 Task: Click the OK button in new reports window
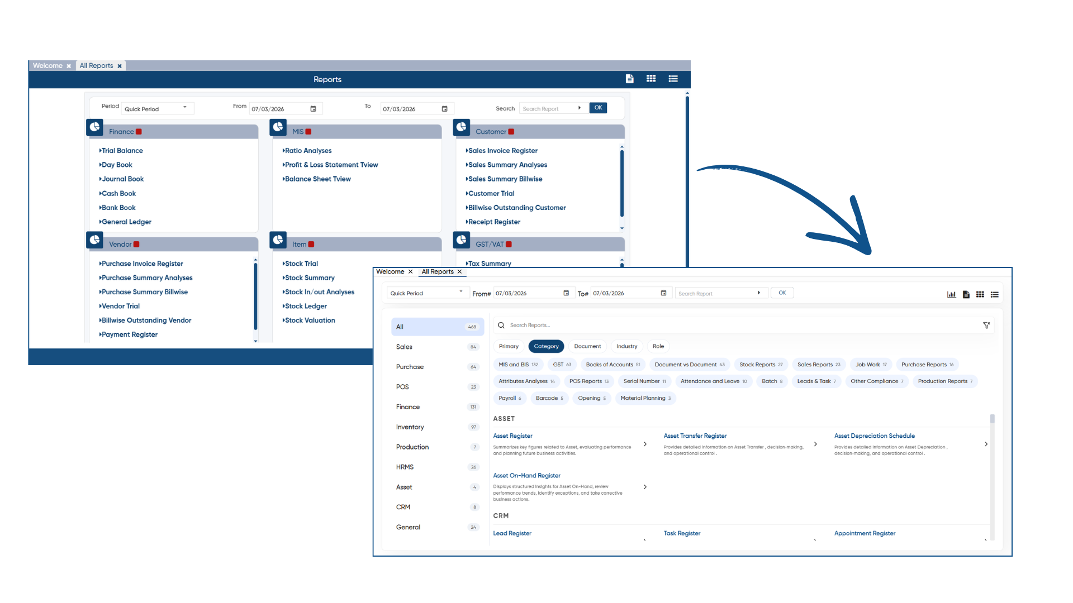pyautogui.click(x=782, y=293)
